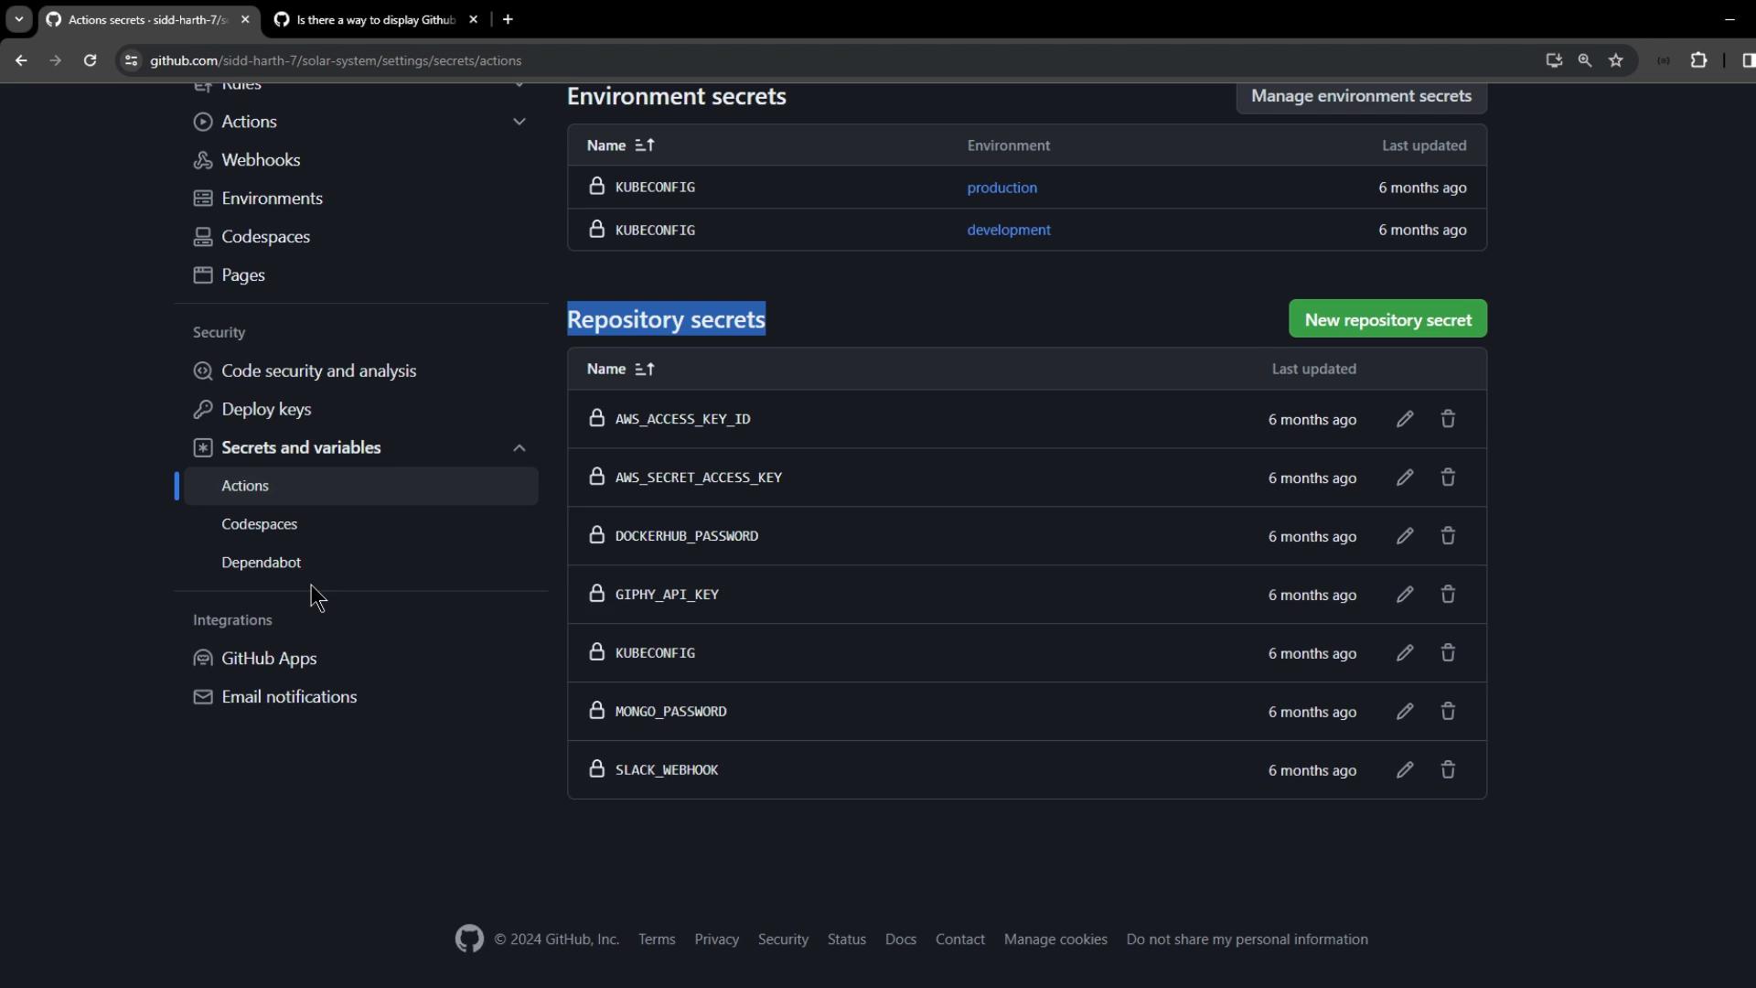Viewport: 1756px width, 988px height.
Task: Delete the DOCKERHUB_PASSWORD secret trash icon
Action: [x=1448, y=536]
